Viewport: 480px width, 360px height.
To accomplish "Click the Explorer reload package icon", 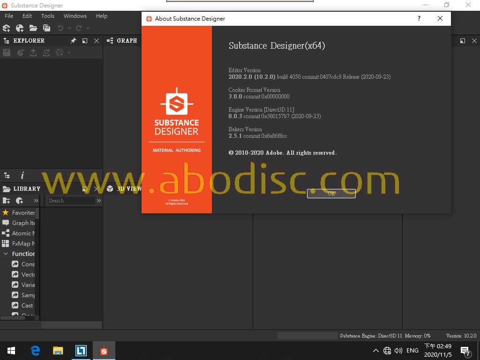I will [x=46, y=52].
